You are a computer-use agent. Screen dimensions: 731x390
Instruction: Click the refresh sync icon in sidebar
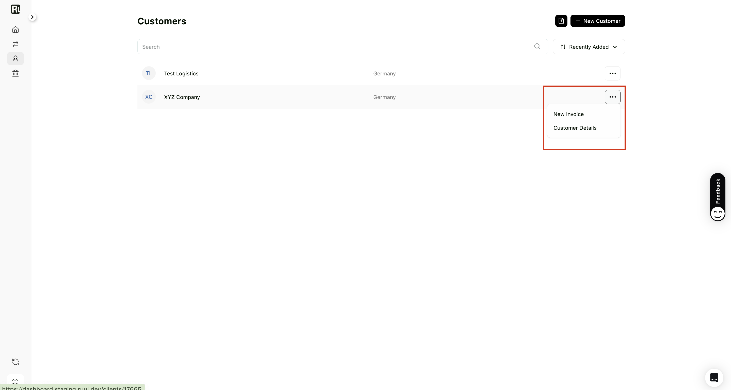point(15,362)
